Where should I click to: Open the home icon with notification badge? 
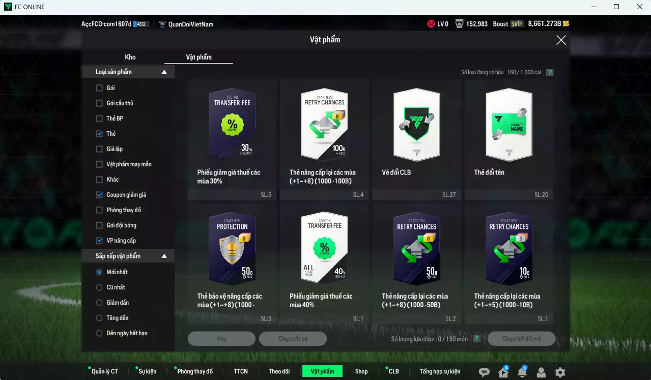point(503,372)
